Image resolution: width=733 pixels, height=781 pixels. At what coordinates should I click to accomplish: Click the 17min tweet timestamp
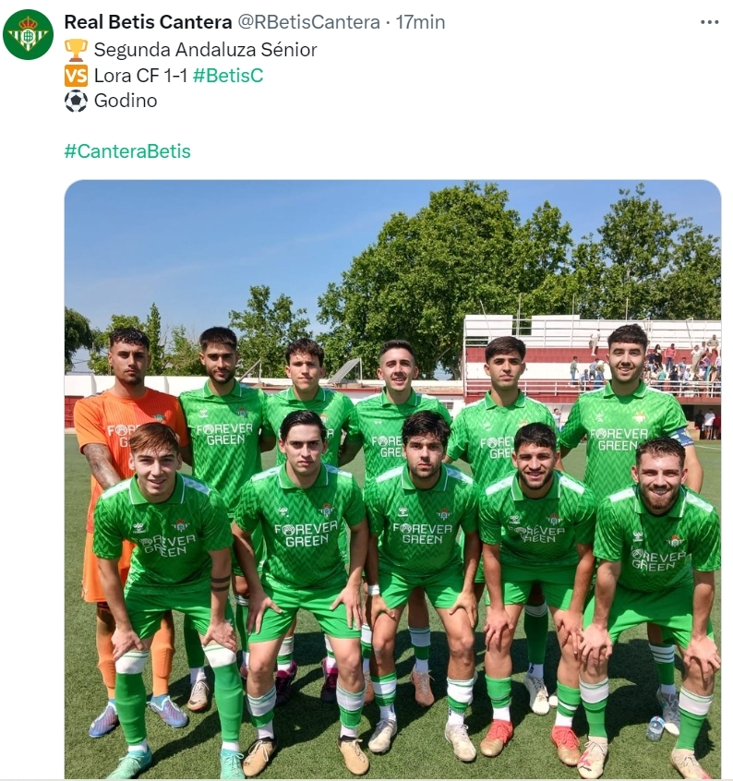click(x=420, y=22)
